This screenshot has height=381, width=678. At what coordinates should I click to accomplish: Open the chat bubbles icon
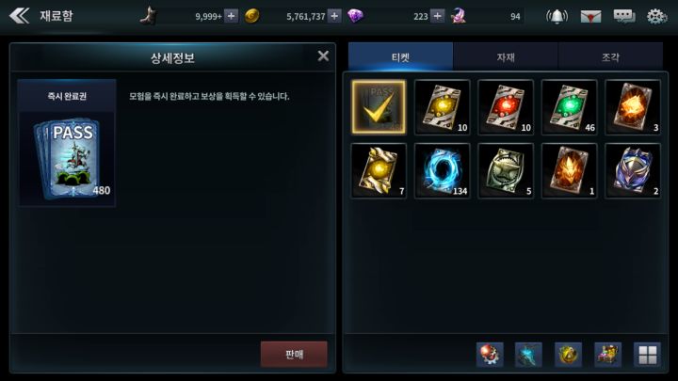(x=624, y=16)
